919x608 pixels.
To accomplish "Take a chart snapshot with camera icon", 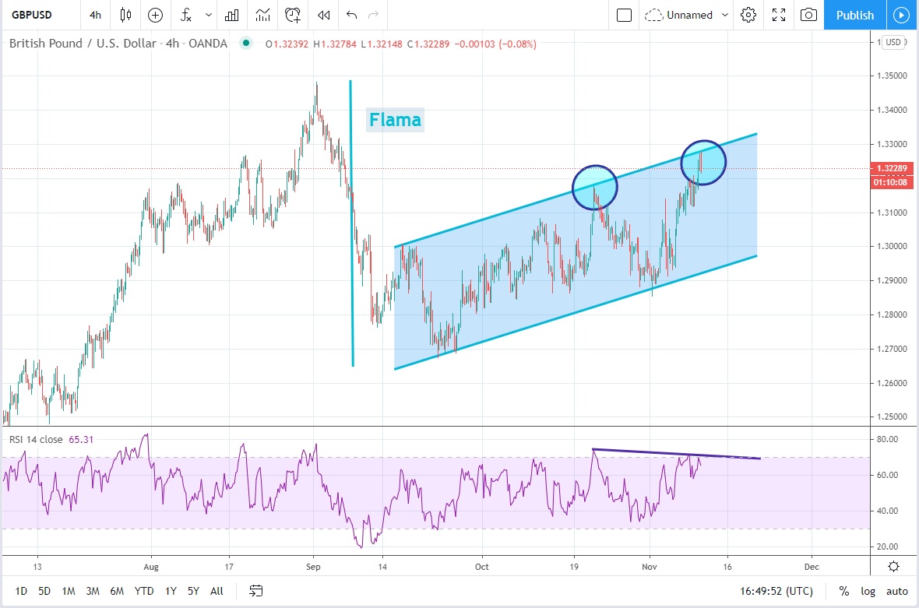I will click(809, 15).
